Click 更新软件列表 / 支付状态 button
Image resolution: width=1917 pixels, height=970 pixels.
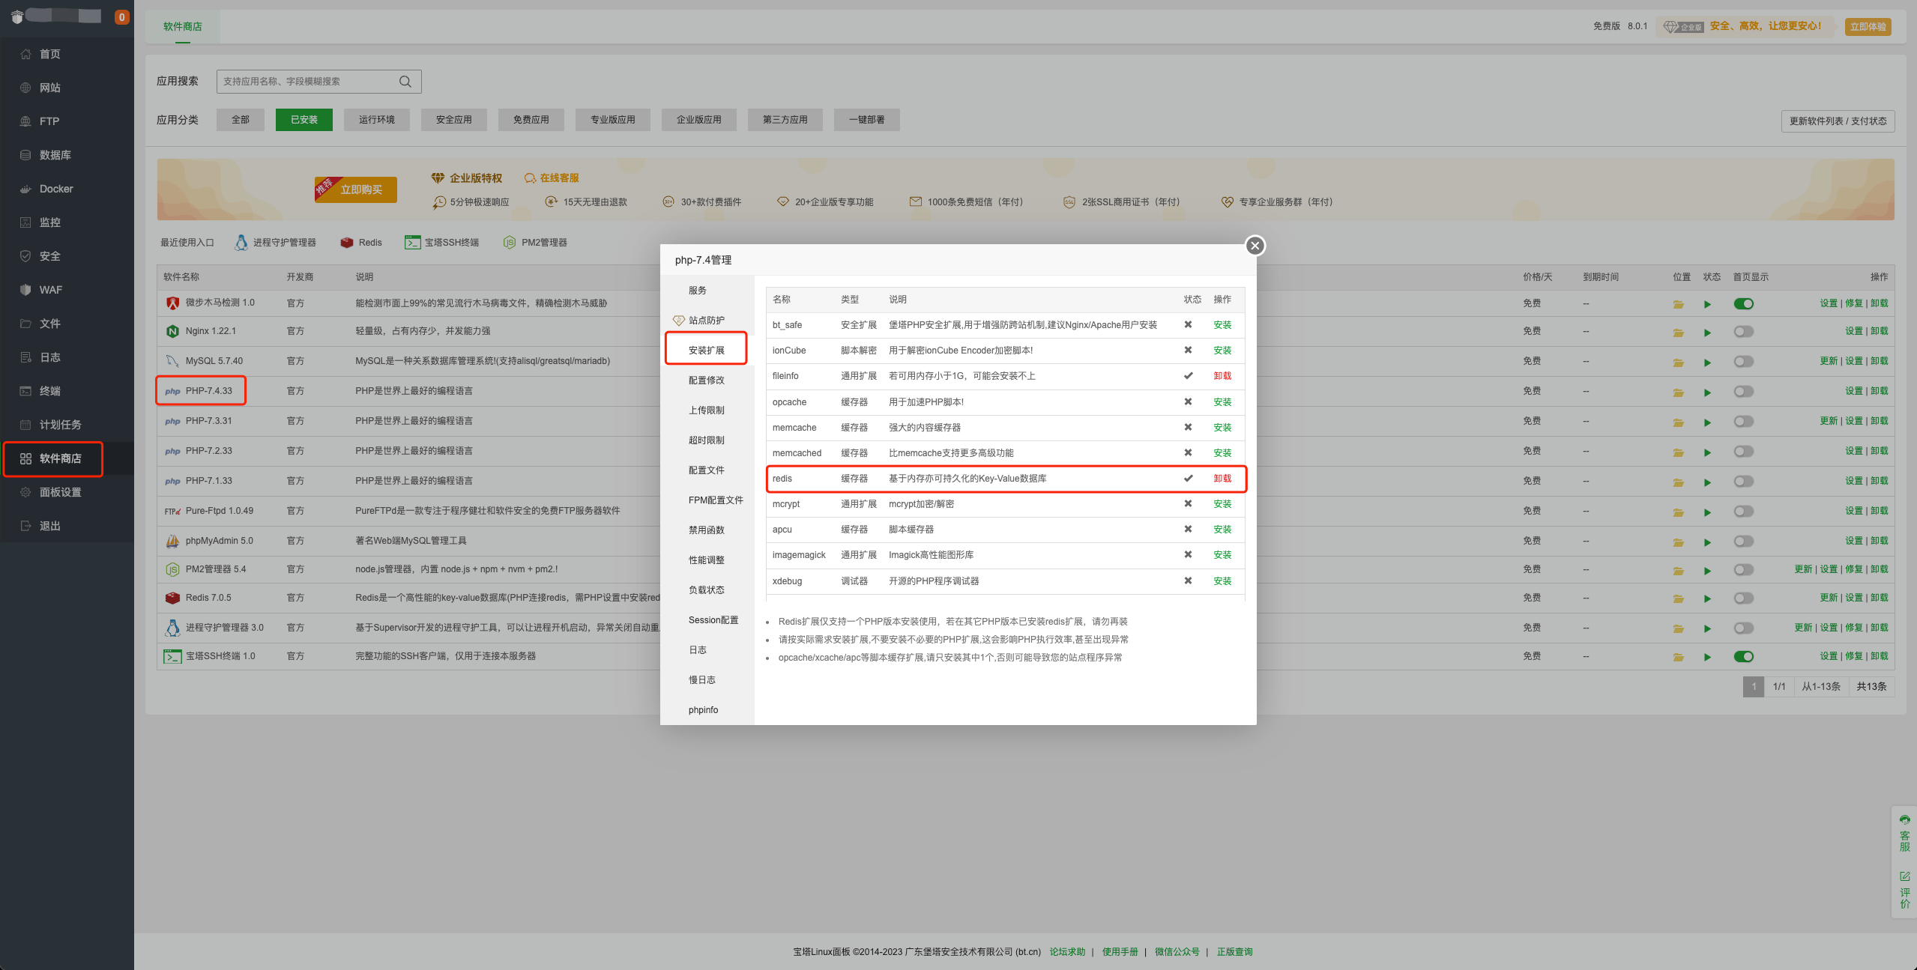(x=1838, y=121)
